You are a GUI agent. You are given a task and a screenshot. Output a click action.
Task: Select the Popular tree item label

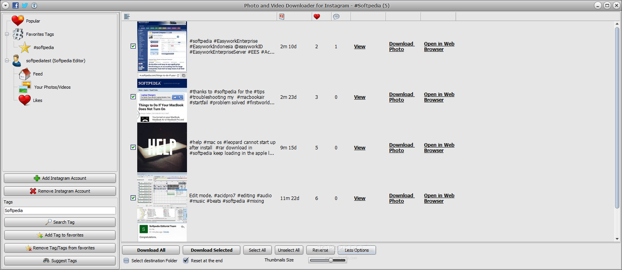pos(33,21)
